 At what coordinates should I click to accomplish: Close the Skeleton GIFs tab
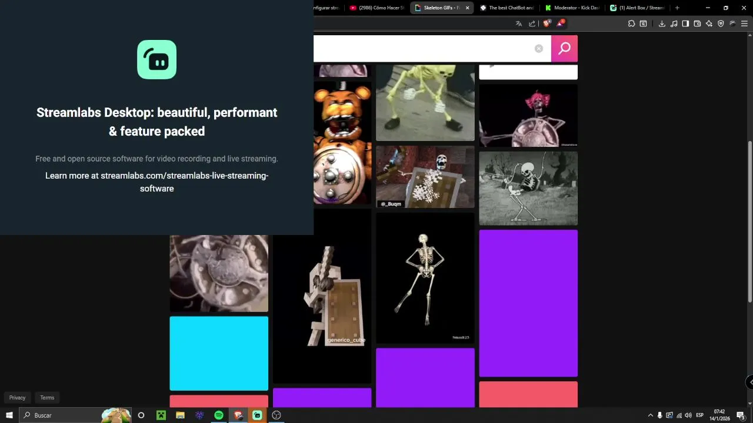click(x=468, y=8)
